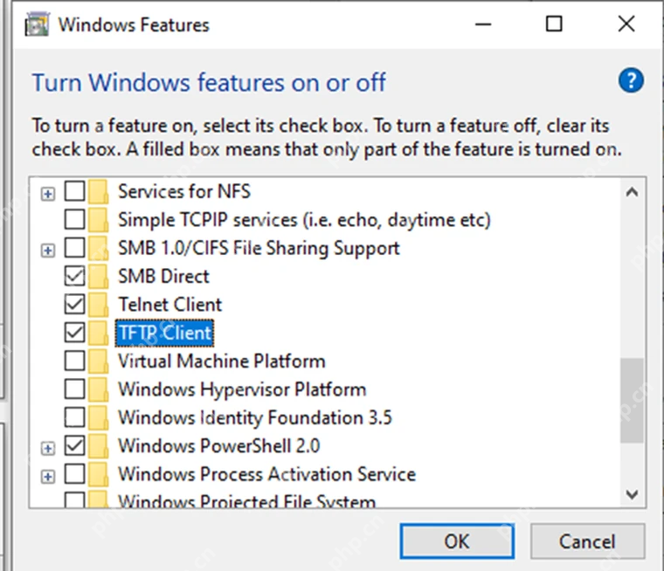Click the vertical scrollbar thumb
Screen dimensions: 664x571
[632, 401]
